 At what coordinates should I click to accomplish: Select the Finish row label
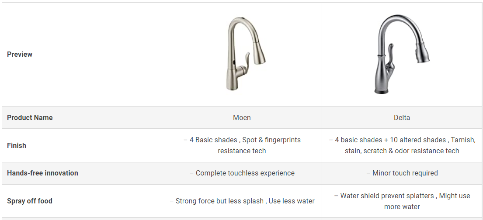[x=17, y=145]
